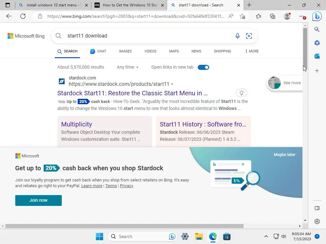Open the vertical tabs menu icon
Viewport: 326px width, 244px height.
tap(8, 5)
